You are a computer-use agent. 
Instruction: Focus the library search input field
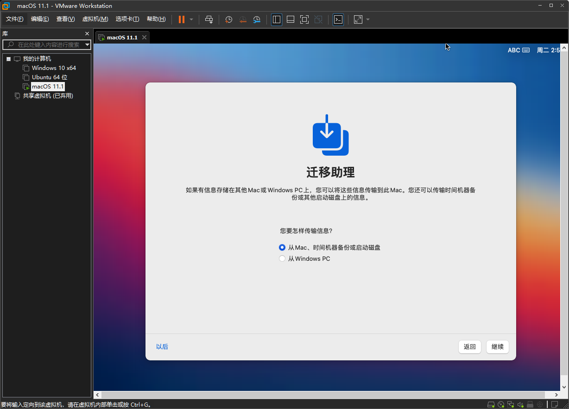46,45
